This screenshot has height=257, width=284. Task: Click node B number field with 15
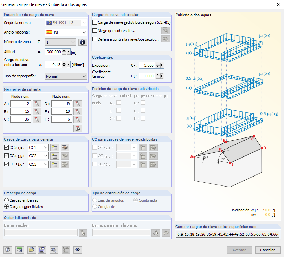[21, 112]
